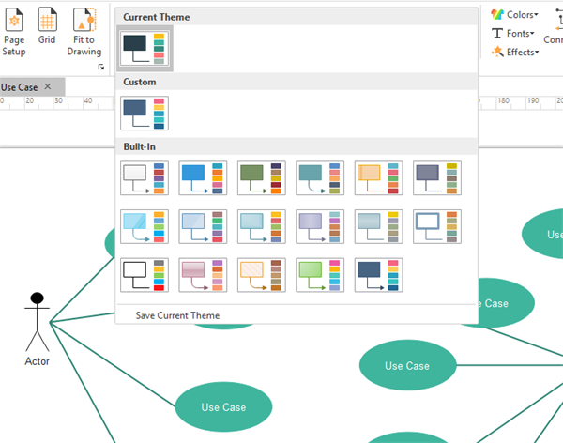
Task: Apply the black outline theme
Action: click(x=145, y=275)
